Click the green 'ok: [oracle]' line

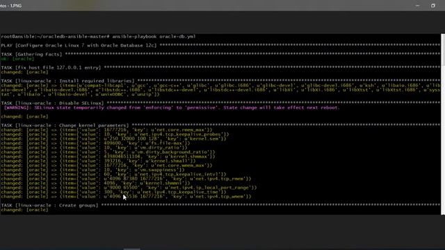coord(17,58)
